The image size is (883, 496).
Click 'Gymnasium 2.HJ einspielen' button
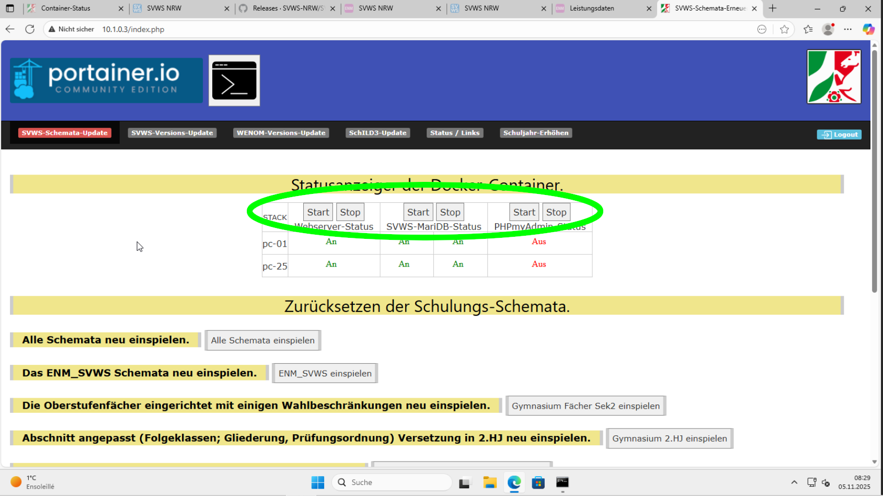click(670, 439)
